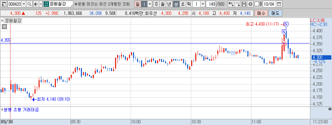Close the 거래대금 panel with x button
332x125 pixels.
click(x=330, y=109)
